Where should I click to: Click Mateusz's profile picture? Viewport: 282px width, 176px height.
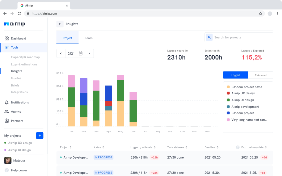click(8, 160)
